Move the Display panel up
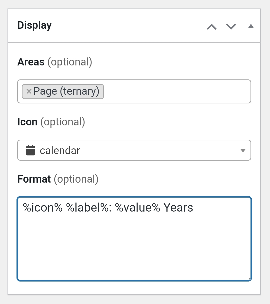270x304 pixels. point(212,26)
